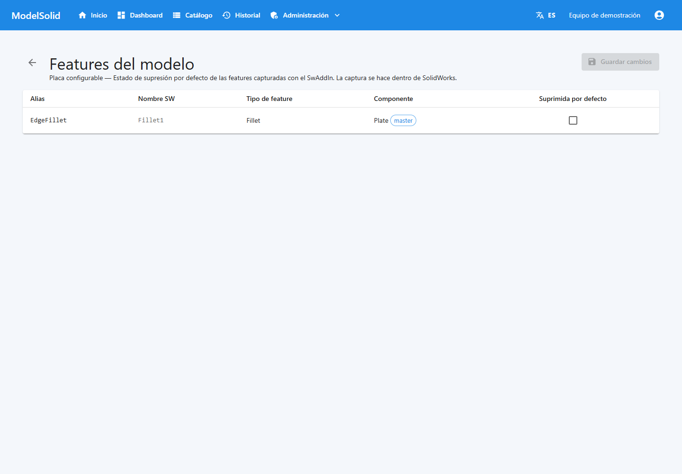Open the user account avatar icon
Screen dimensions: 682x474
pos(659,15)
